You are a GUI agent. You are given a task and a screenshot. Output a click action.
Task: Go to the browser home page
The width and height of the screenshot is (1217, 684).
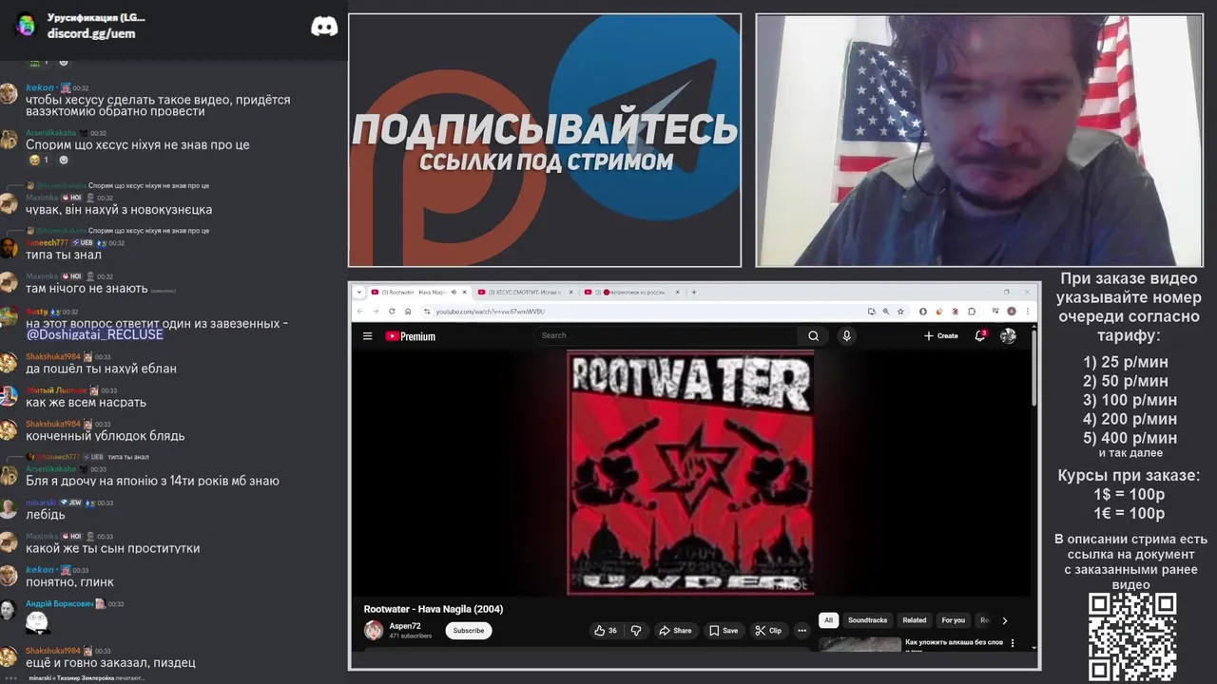408,311
